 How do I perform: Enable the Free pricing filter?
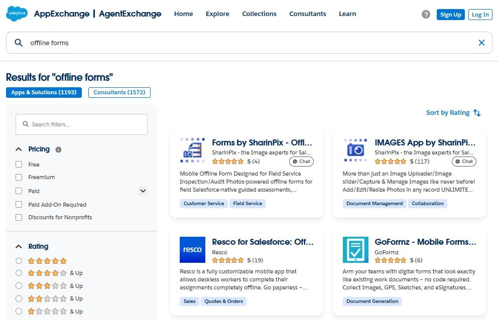(19, 164)
